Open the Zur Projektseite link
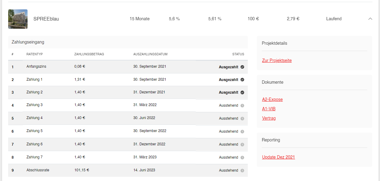Image resolution: width=380 pixels, height=181 pixels. pos(277,60)
